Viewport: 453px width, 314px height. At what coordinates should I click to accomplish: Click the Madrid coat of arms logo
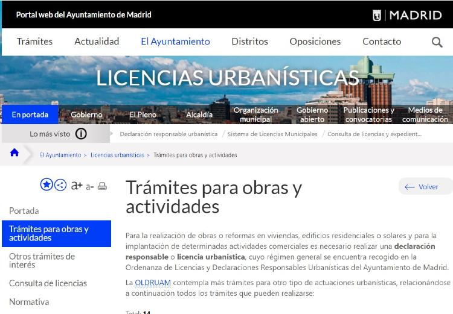(377, 15)
